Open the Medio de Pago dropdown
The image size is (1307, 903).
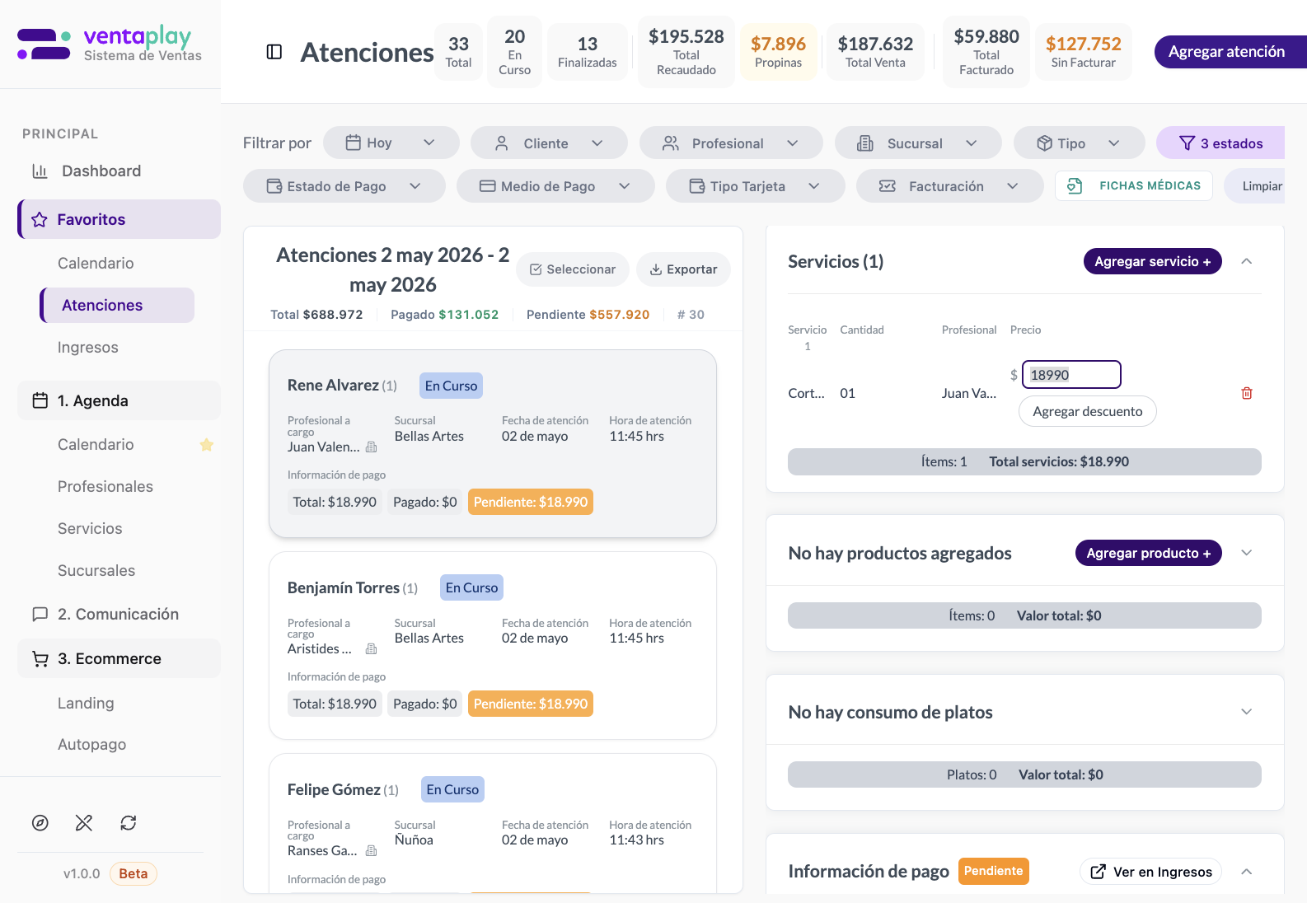[x=555, y=185]
